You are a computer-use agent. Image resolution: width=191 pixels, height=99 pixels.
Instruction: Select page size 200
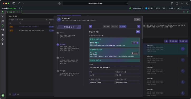pos(14,94)
